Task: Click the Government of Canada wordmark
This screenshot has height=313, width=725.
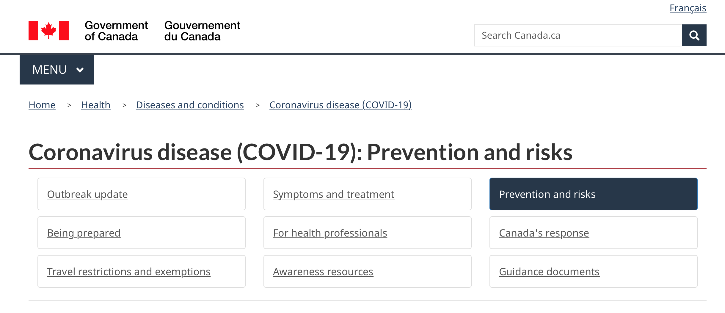Action: tap(162, 31)
